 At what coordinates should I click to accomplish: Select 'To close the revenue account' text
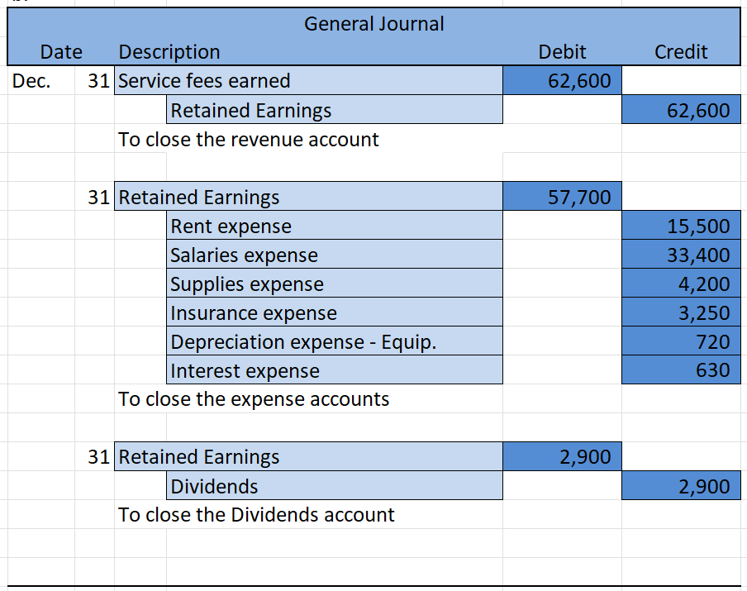pyautogui.click(x=249, y=139)
